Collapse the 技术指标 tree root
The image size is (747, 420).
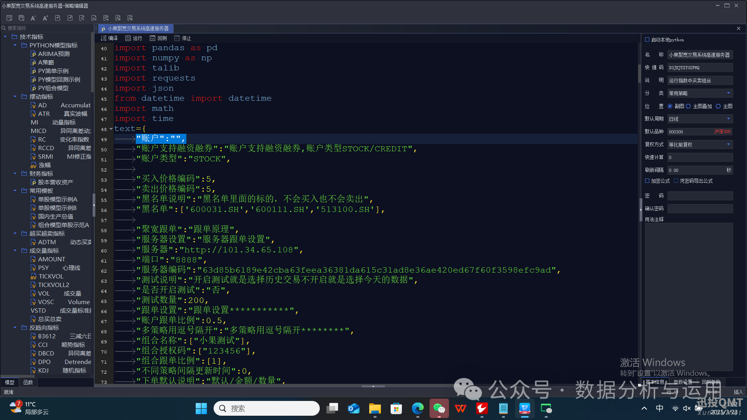click(x=5, y=37)
